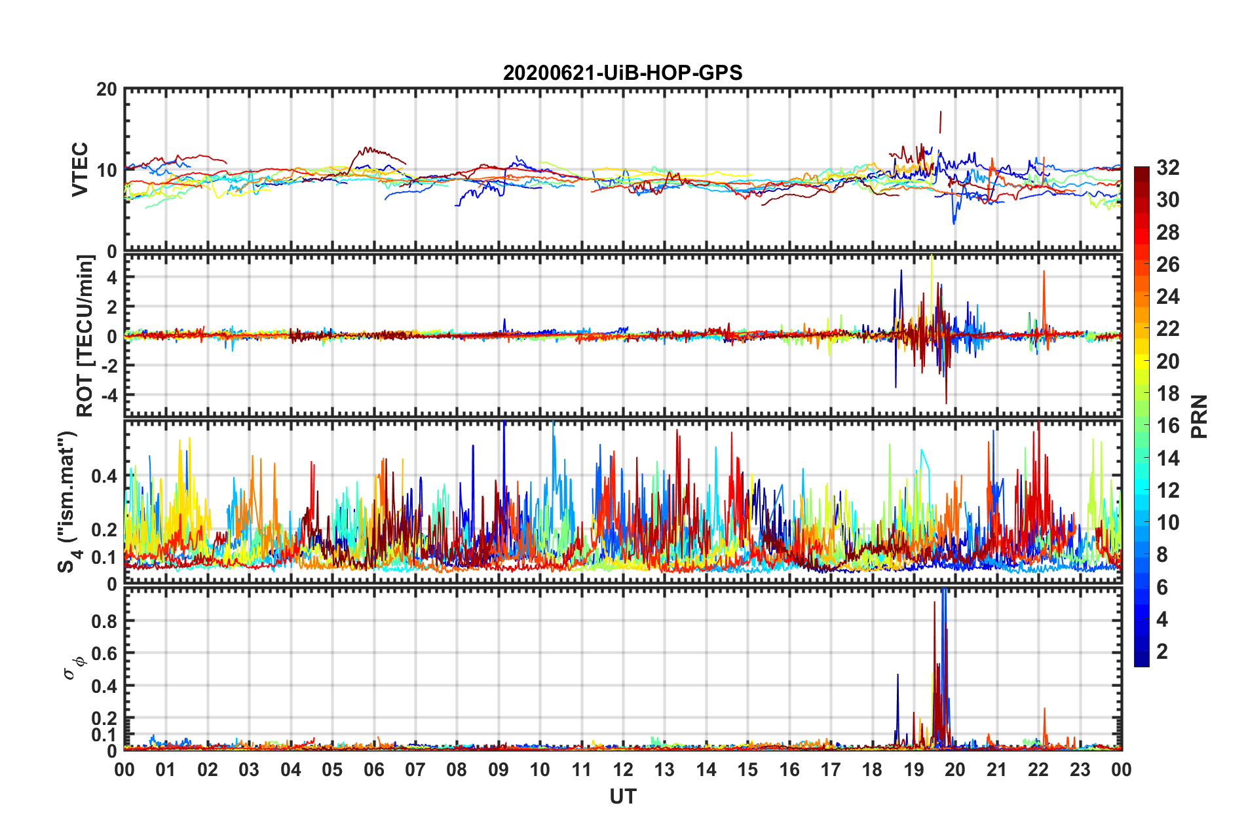Click the 20 tick label on the VTEC axis
This screenshot has width=1246, height=833.
tap(106, 90)
